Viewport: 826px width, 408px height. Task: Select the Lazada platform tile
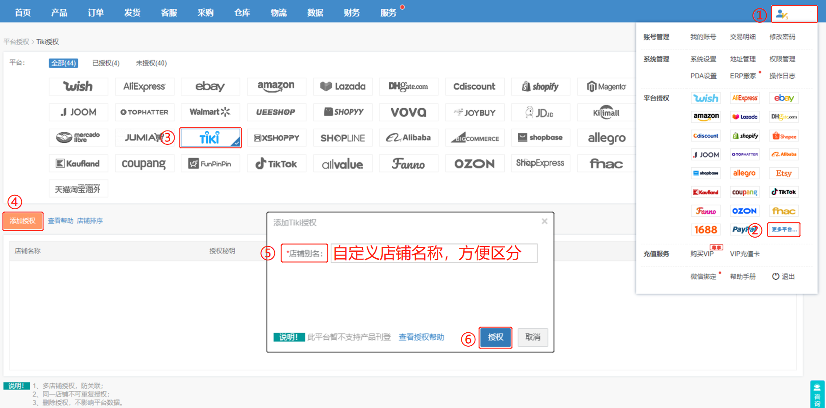tap(343, 86)
